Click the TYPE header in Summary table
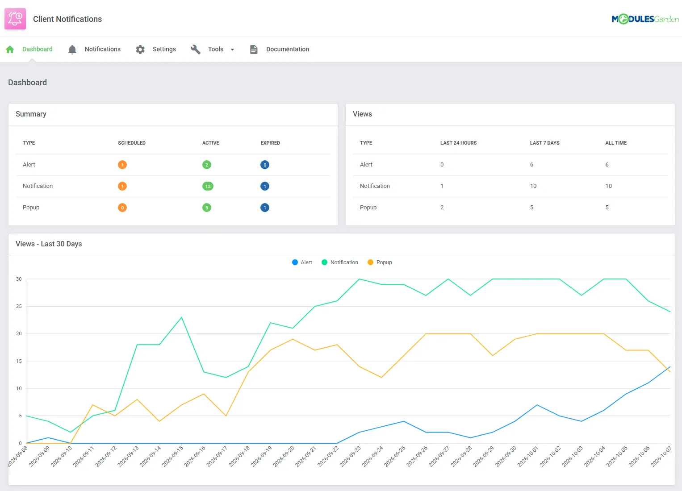 [x=29, y=143]
